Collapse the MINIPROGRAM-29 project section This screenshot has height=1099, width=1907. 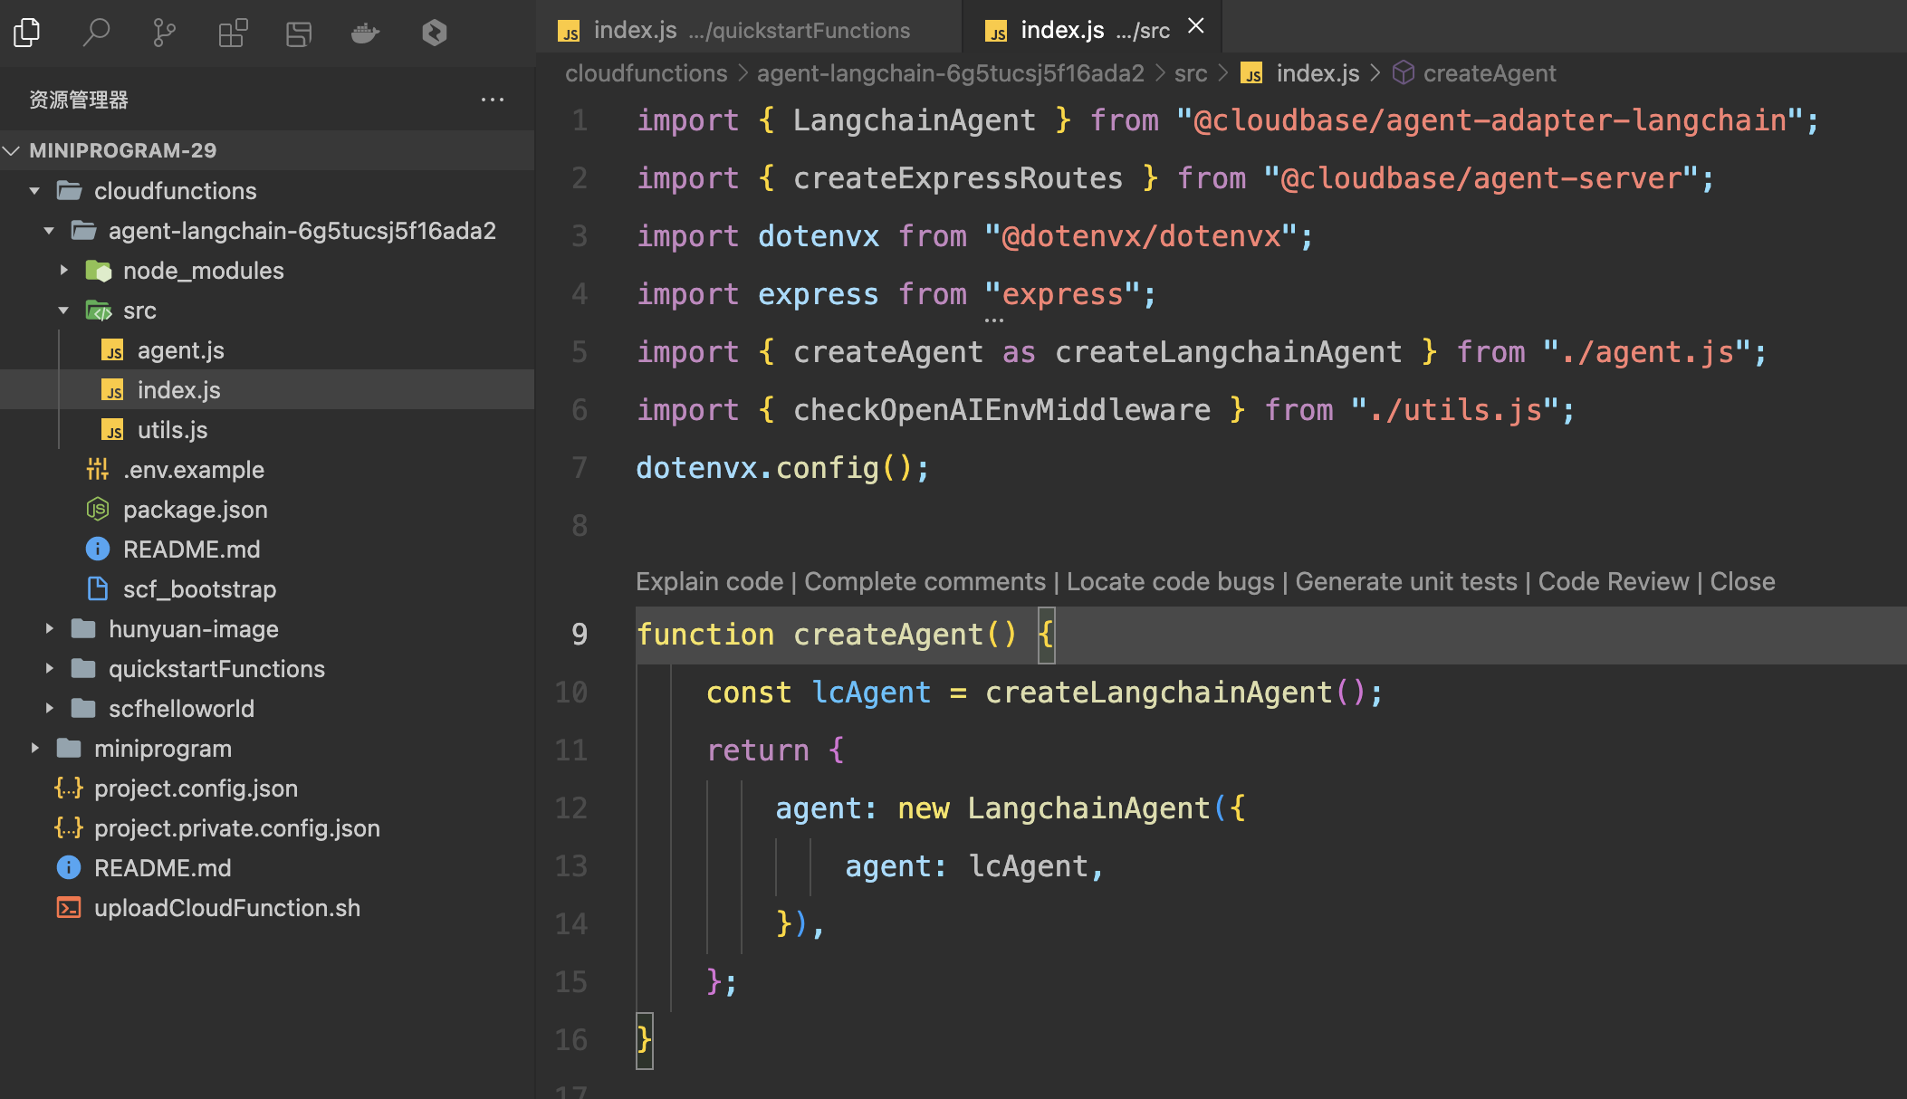(13, 150)
